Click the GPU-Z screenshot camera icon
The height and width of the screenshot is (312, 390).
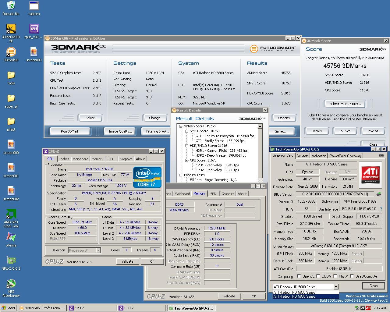(x=381, y=155)
